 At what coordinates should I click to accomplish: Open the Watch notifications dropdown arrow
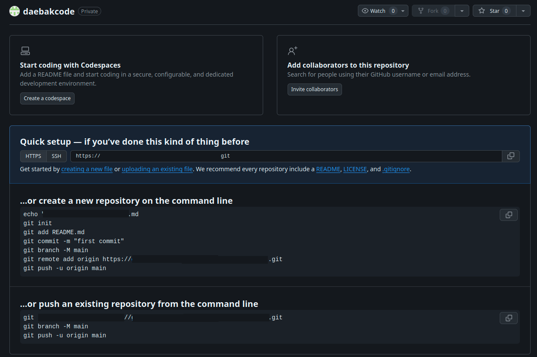[x=404, y=11]
